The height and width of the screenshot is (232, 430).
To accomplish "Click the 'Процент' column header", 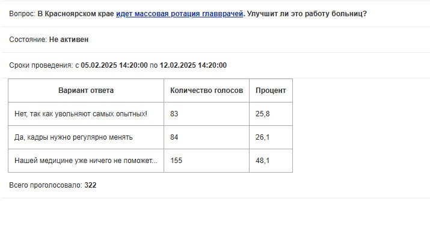I will [271, 91].
